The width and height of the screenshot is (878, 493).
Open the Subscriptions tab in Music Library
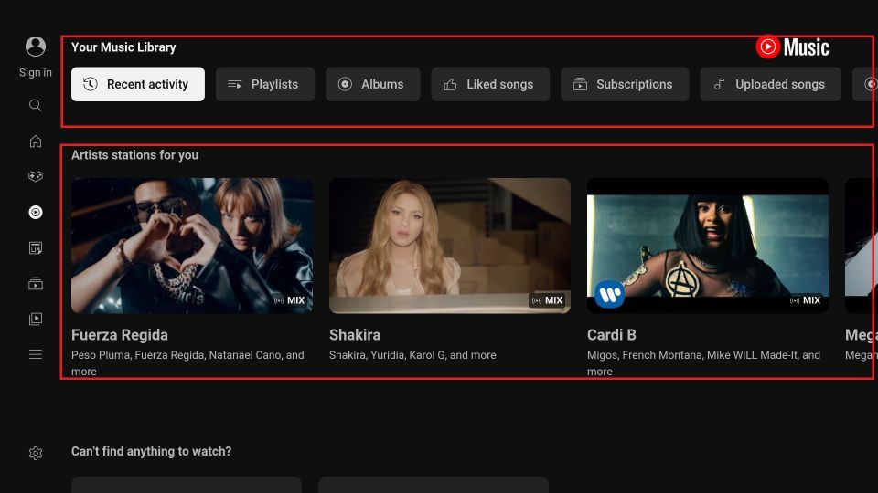pos(625,84)
